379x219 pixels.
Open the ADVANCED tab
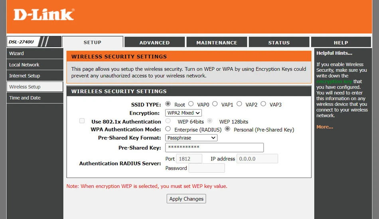pyautogui.click(x=154, y=43)
